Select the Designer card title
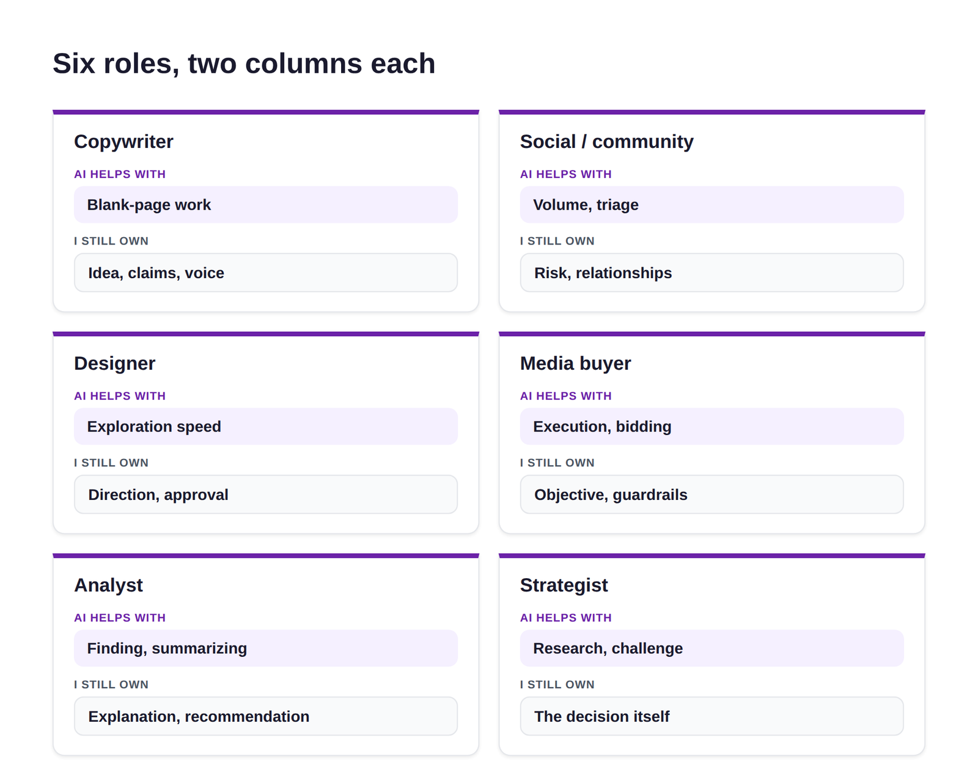The height and width of the screenshot is (770, 978). (x=115, y=364)
